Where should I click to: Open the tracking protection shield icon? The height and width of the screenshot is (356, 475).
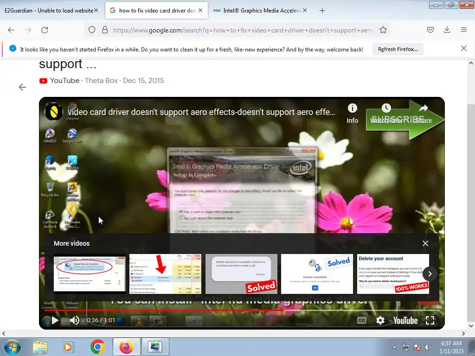click(x=92, y=30)
